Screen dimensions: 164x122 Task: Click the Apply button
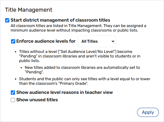click(x=148, y=112)
